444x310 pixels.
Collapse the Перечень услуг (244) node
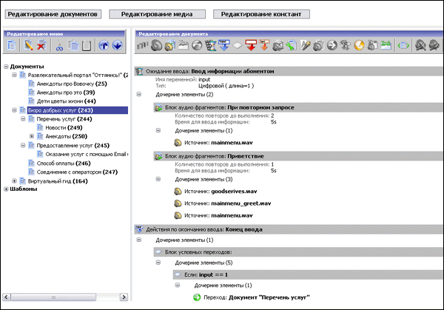[22, 118]
